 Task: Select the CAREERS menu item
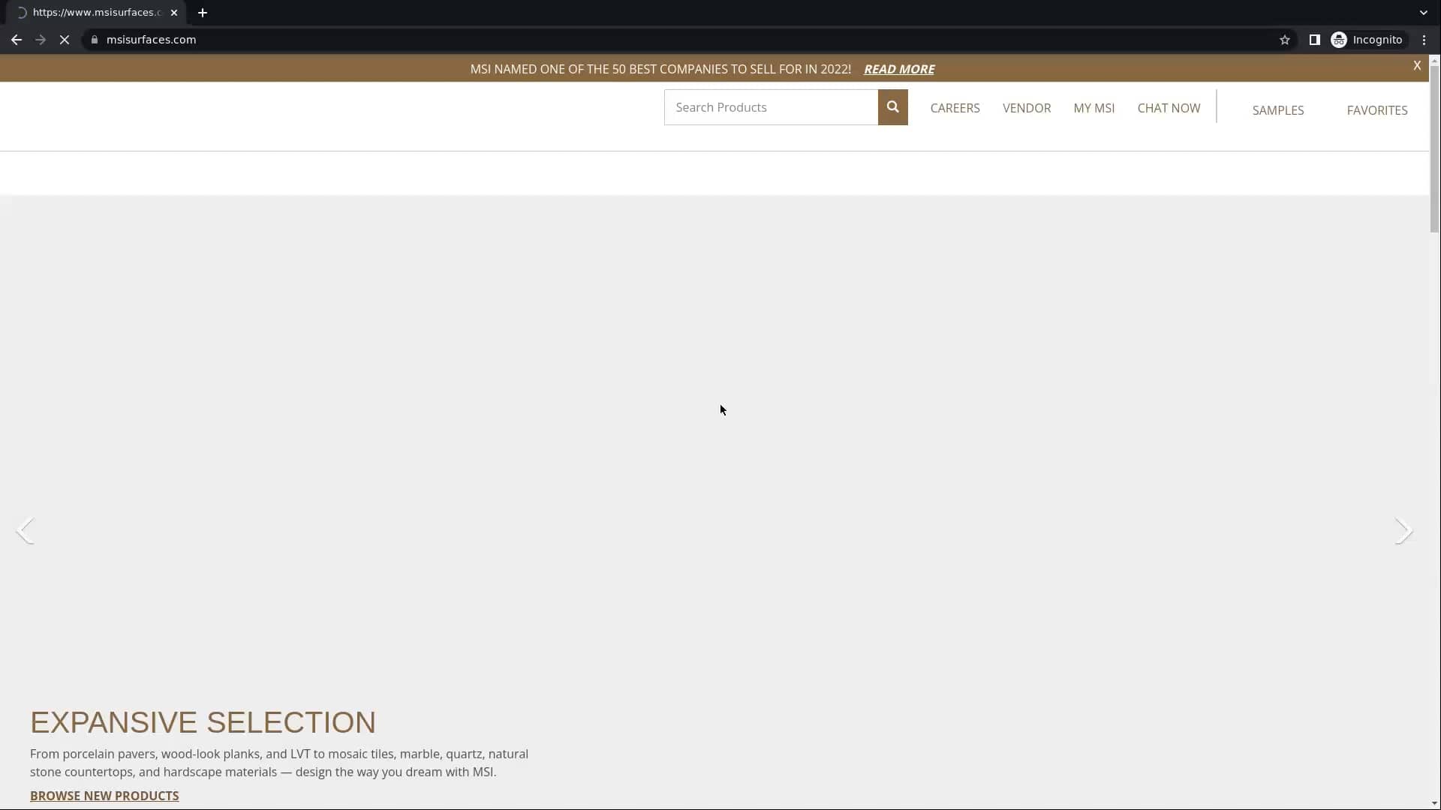[x=955, y=108]
